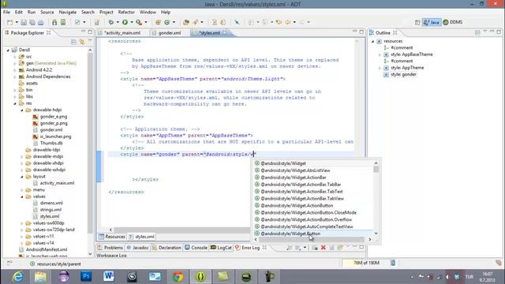Click the New Java Package icon
This screenshot has width=505, height=284.
(x=158, y=22)
